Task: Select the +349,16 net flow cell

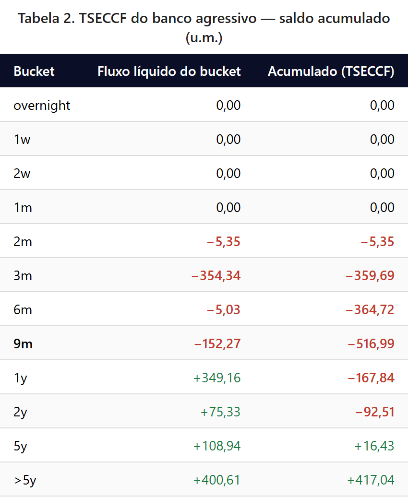Action: [216, 378]
